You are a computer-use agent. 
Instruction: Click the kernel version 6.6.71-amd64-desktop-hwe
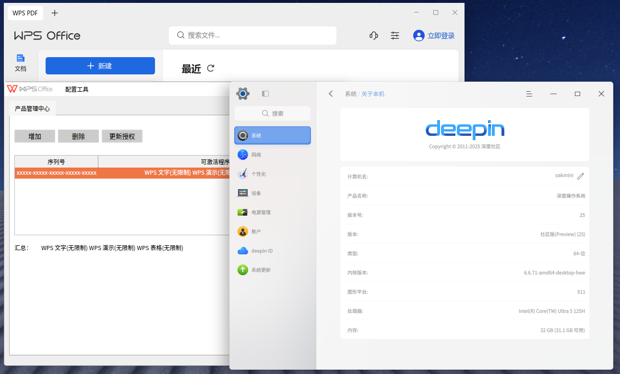coord(554,273)
